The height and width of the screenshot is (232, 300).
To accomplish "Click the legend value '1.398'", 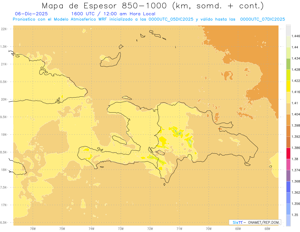I will [296, 125].
